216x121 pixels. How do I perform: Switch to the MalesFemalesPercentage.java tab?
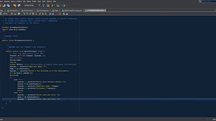coord(73,10)
